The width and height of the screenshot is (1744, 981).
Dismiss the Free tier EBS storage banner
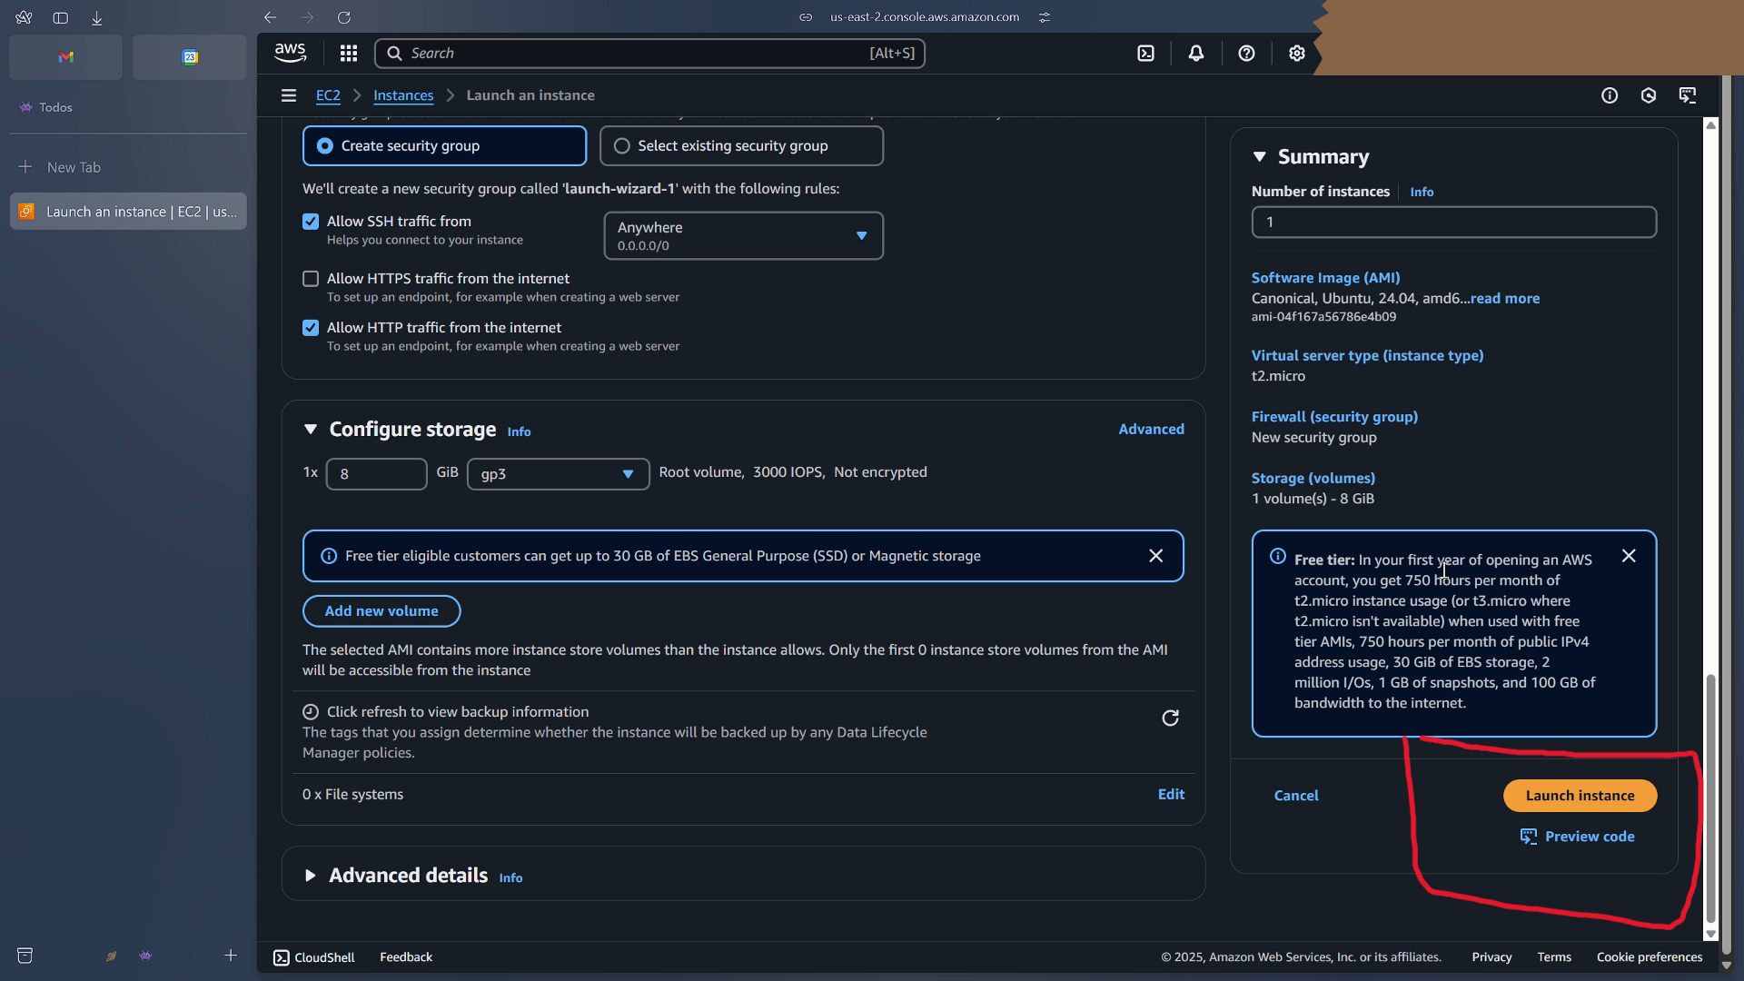[1155, 556]
